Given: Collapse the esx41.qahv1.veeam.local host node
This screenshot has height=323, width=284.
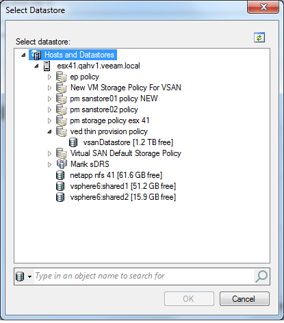Looking at the screenshot, I should point(36,66).
